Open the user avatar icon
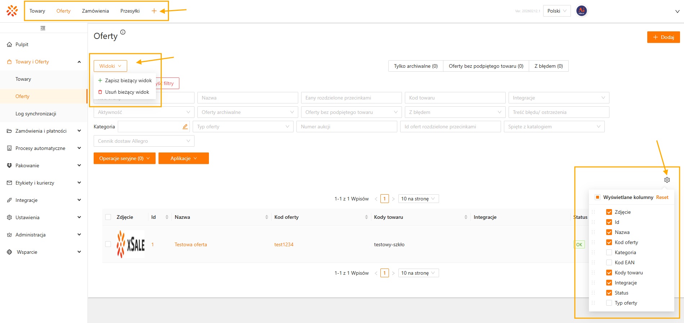Viewport: 684px width, 323px height. coord(581,11)
